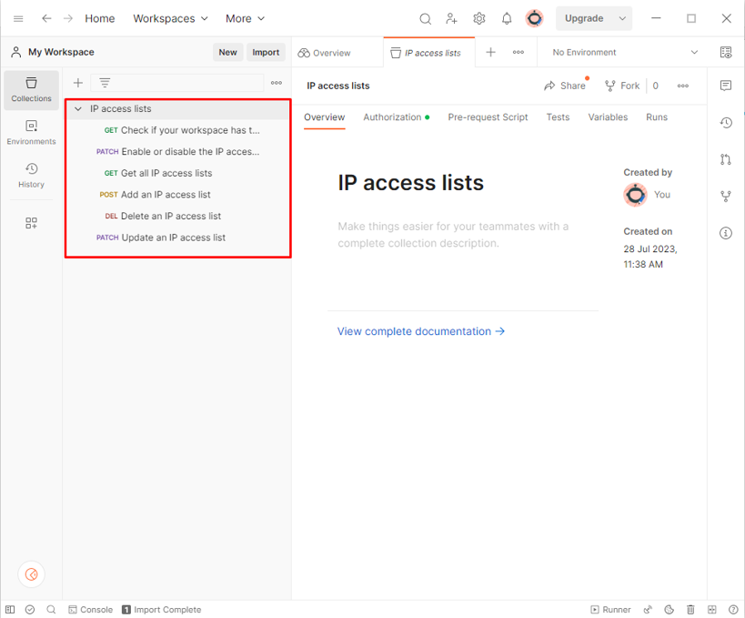The image size is (745, 618).
Task: Open the comments icon in right sidebar
Action: coord(726,86)
